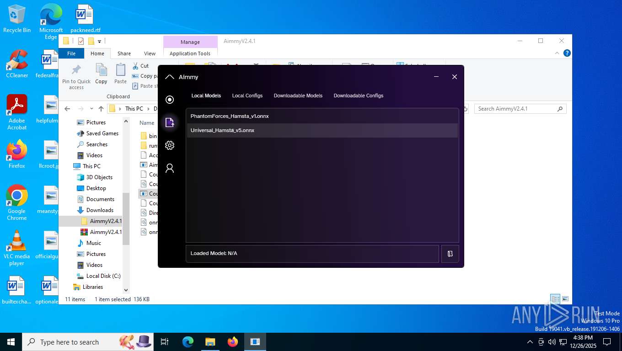
Task: Open models folder button beside Loaded Model
Action: (x=450, y=254)
